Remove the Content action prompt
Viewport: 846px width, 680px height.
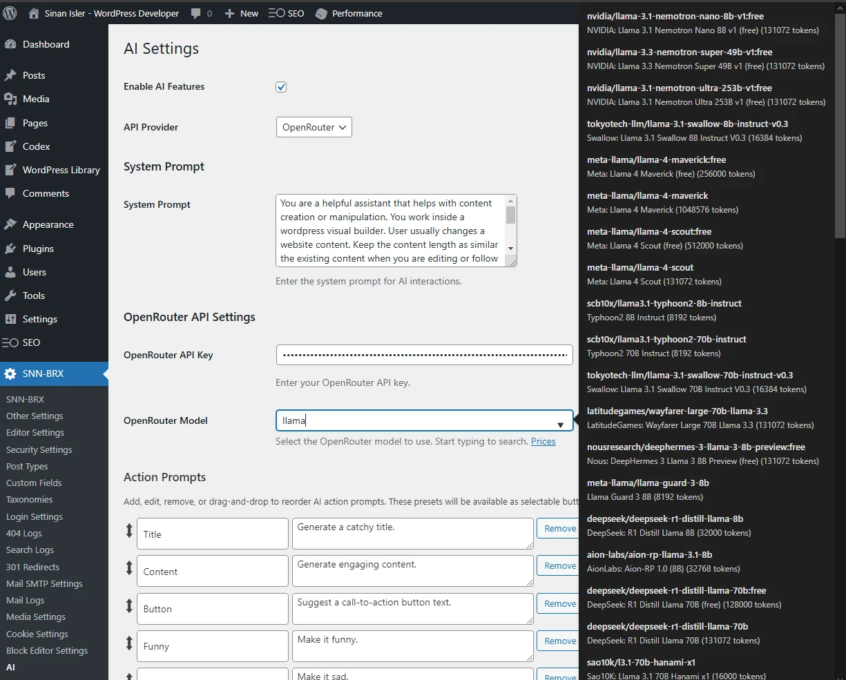(x=559, y=566)
